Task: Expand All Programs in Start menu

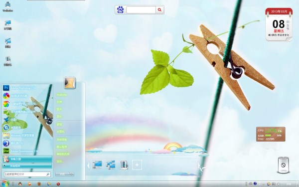Action: point(27,166)
